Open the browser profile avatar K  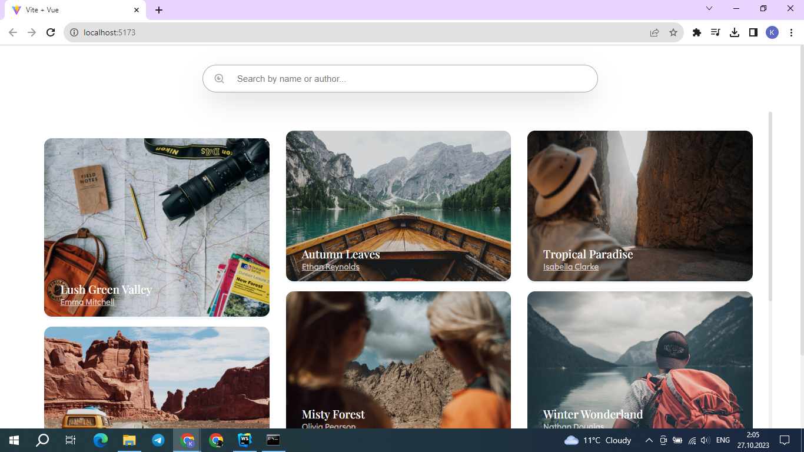pos(772,32)
